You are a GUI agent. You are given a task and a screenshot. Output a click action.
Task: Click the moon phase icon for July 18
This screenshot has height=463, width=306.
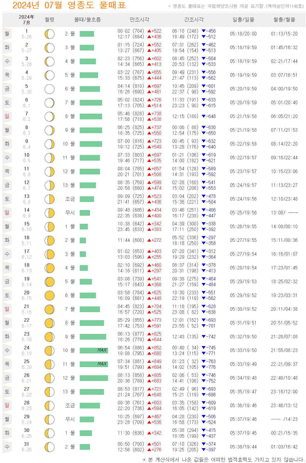pyautogui.click(x=50, y=268)
